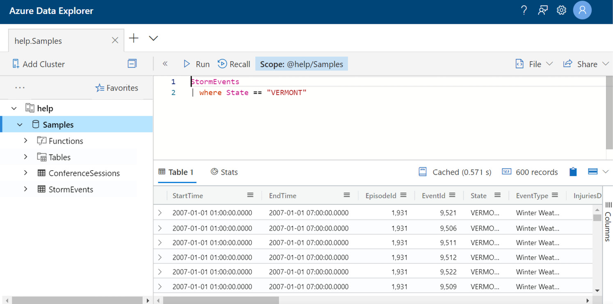Screen dimensions: 613x304
Task: Collapse the Samples database node
Action: click(20, 125)
